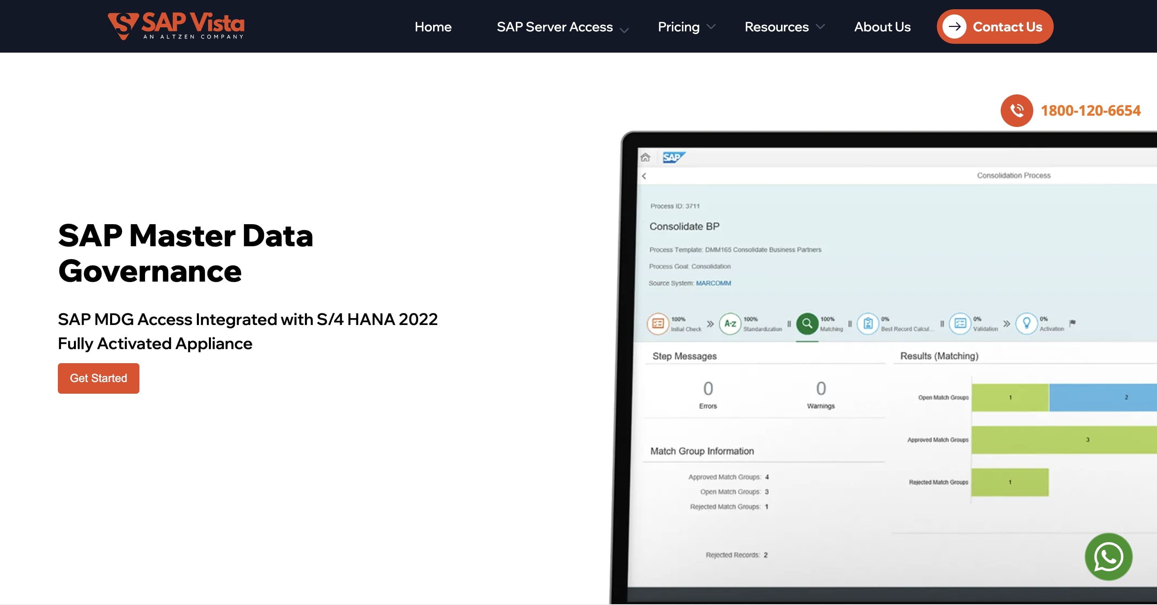Click the MARCOMM source system link
This screenshot has height=605, width=1157.
tap(714, 283)
